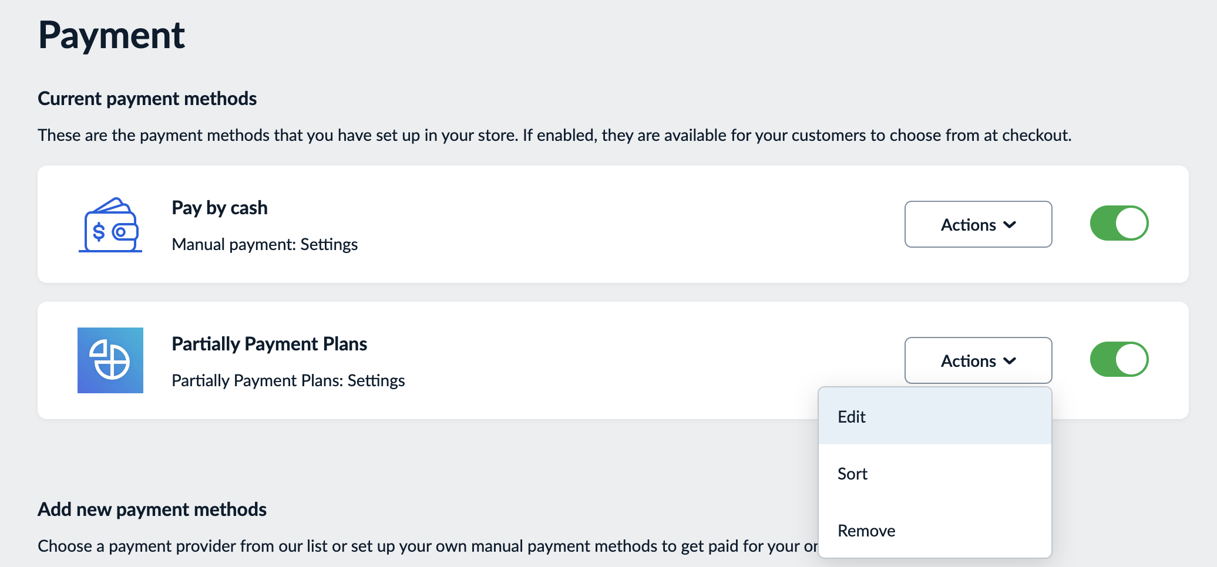Image resolution: width=1217 pixels, height=567 pixels.
Task: Choose Sort in the Actions menu
Action: [x=934, y=474]
